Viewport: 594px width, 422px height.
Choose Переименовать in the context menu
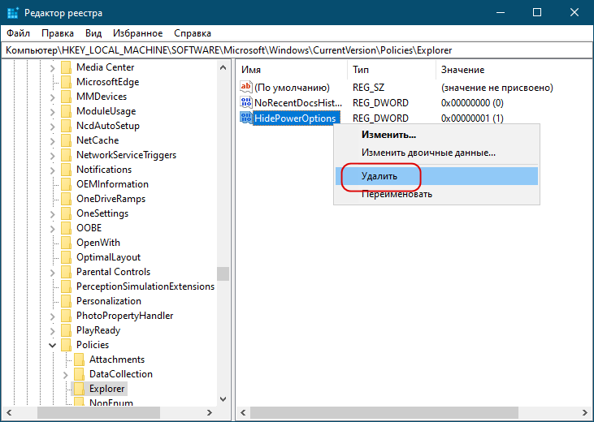pyautogui.click(x=436, y=195)
